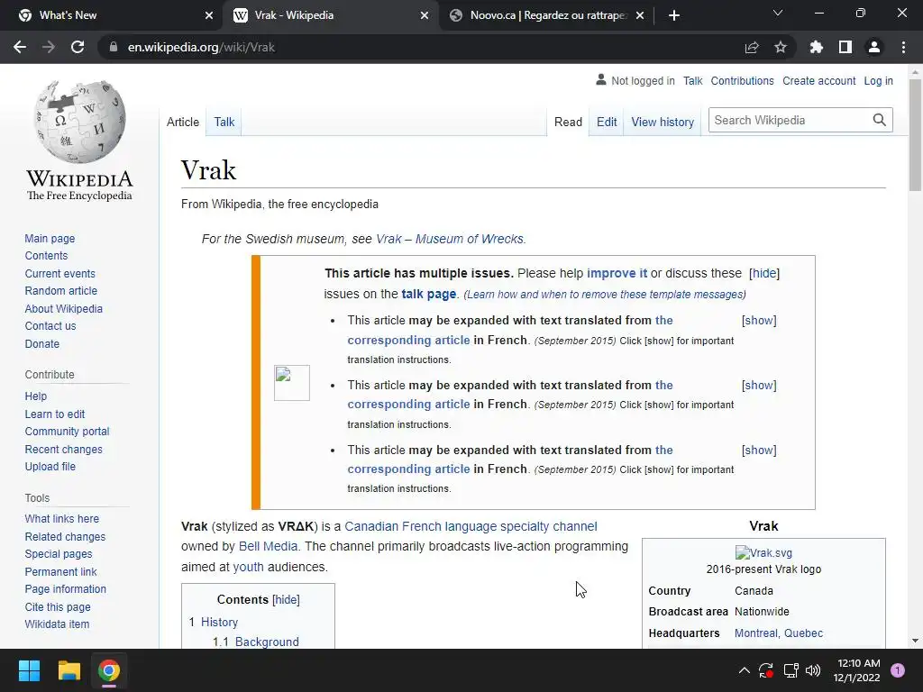923x692 pixels.
Task: Open the talk page link in issues box
Action: 428,294
